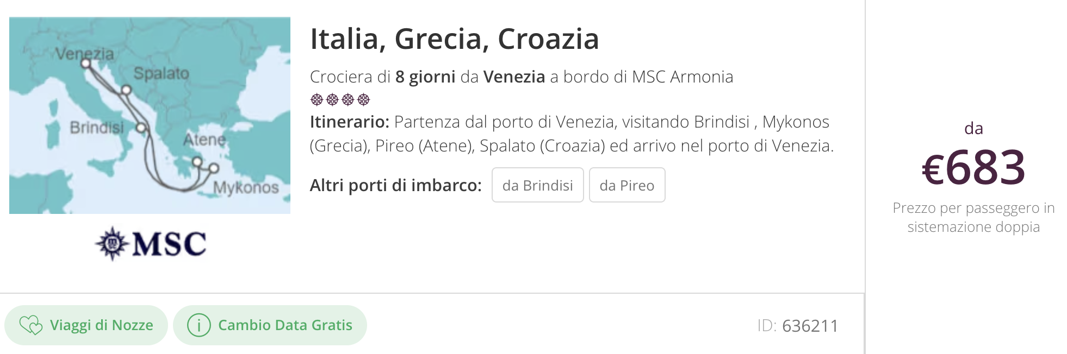Click the MSC compass logo emblem

(112, 243)
